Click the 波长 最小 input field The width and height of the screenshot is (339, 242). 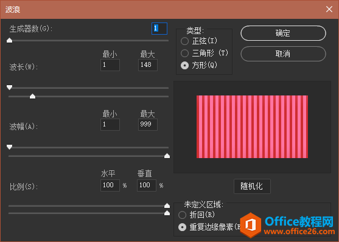tap(110, 65)
